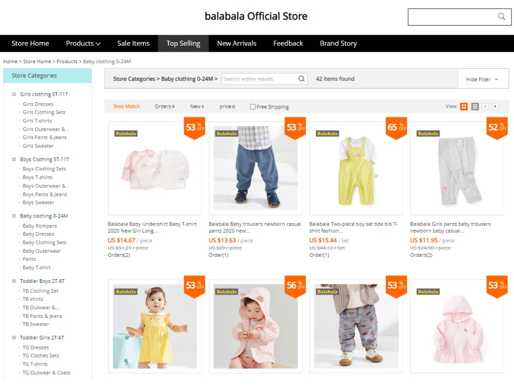
Task: Open the yellow bib set product thumbnail
Action: pos(356,168)
